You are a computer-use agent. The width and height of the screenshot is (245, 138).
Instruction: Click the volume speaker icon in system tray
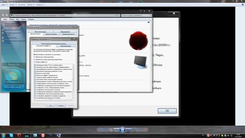pos(228,135)
